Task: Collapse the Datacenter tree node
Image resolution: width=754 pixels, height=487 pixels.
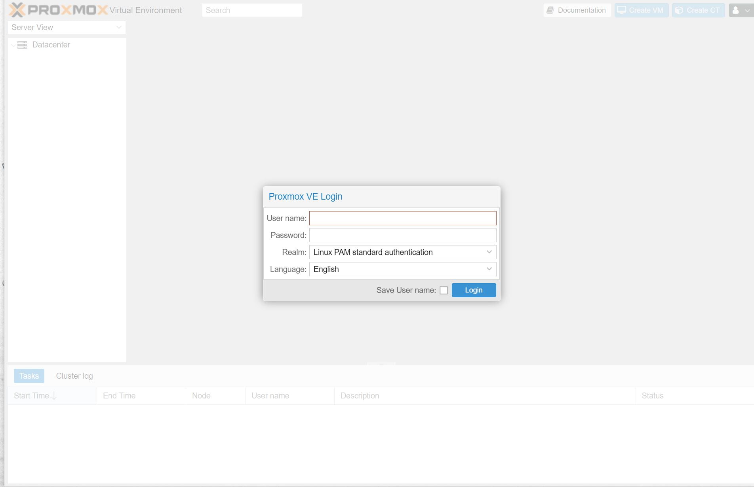Action: pos(13,45)
